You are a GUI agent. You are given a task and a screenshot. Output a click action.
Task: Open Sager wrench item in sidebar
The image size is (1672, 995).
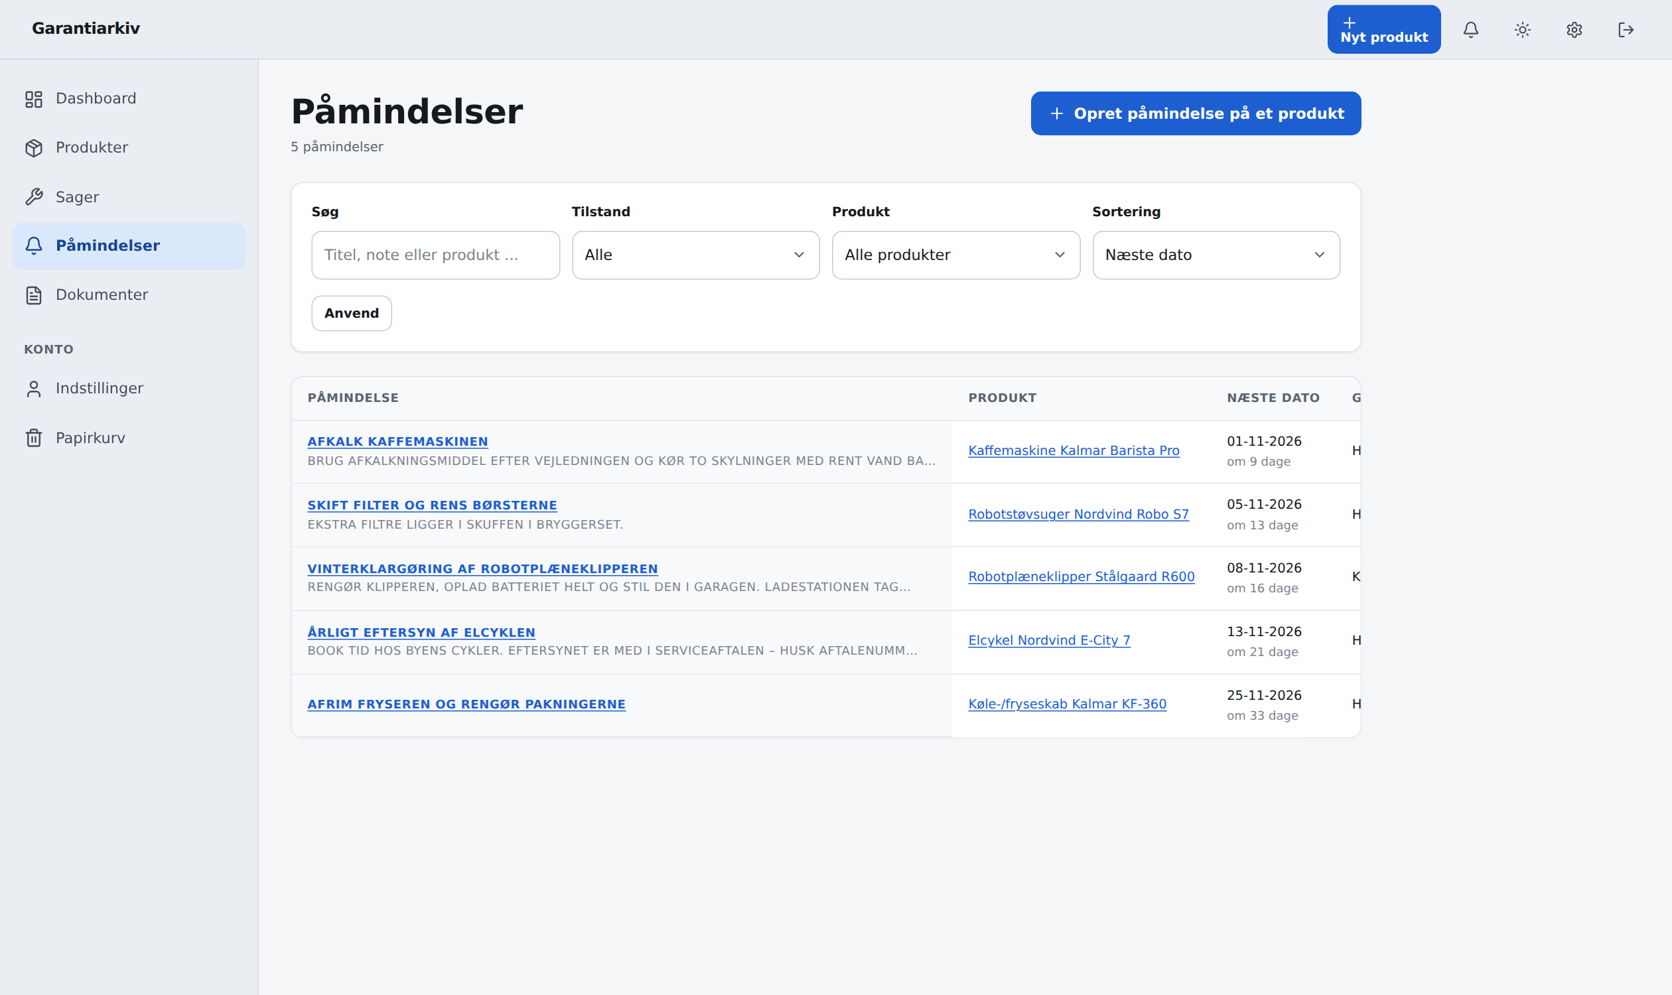[129, 197]
